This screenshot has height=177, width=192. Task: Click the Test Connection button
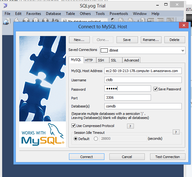point(167,157)
